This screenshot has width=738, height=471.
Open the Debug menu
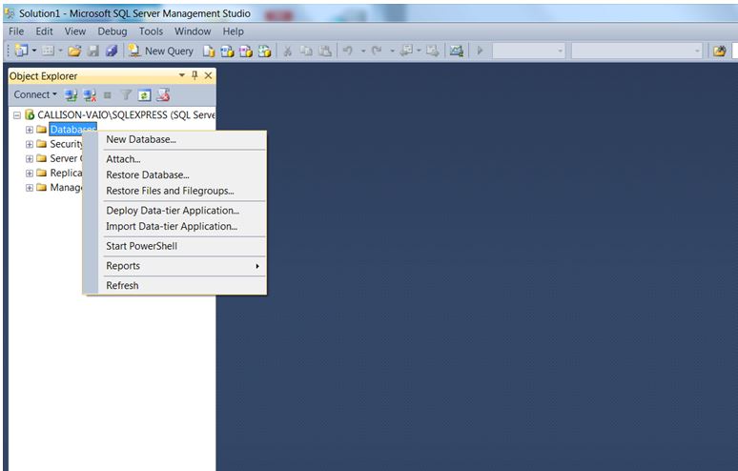point(113,31)
